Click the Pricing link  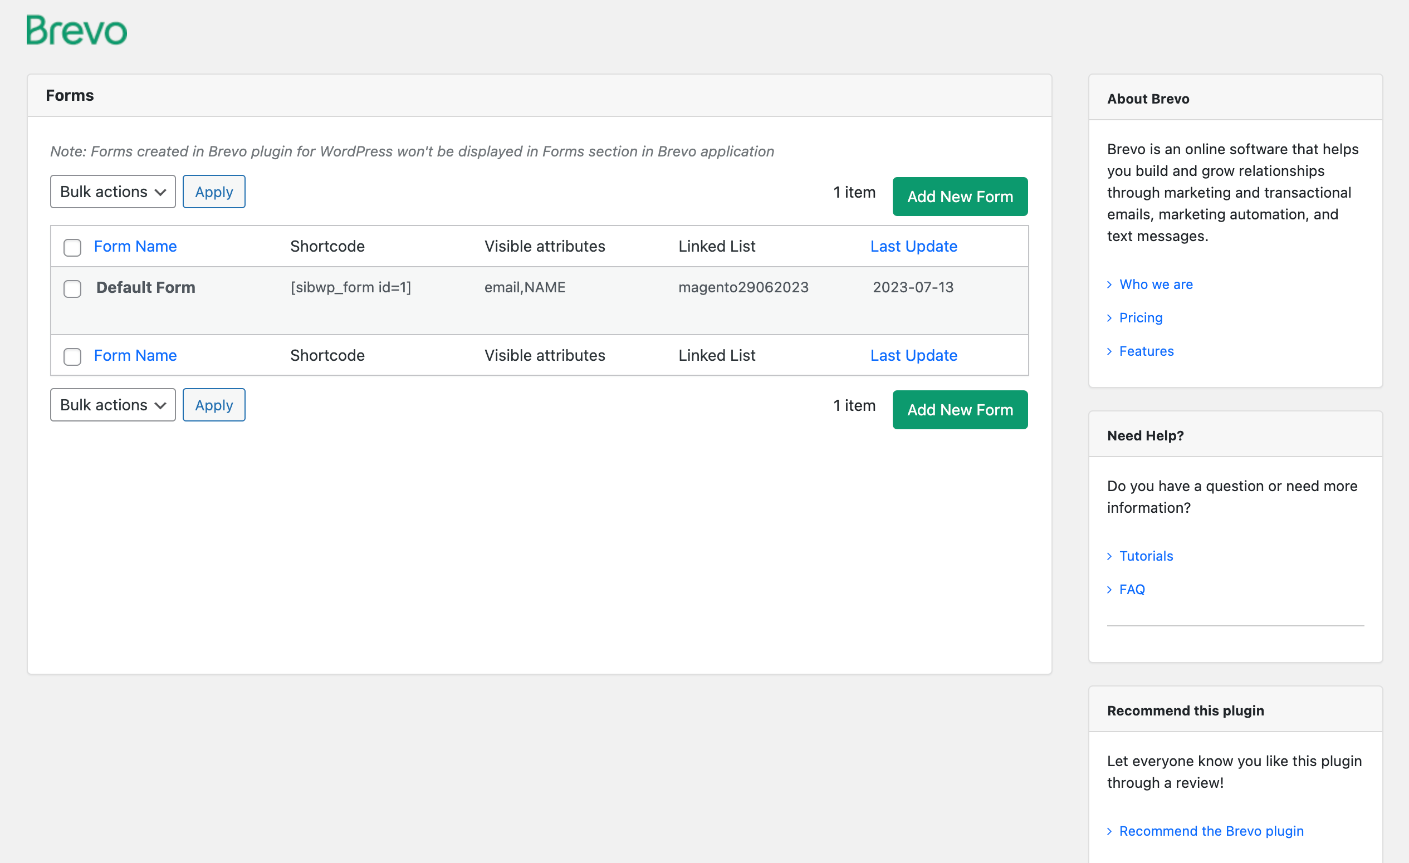(1141, 317)
